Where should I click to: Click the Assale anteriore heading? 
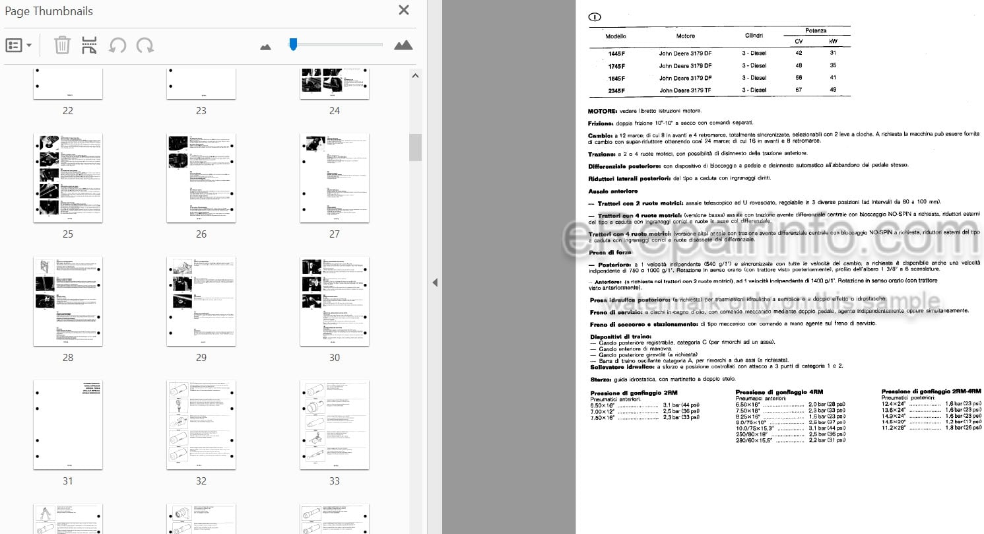tap(613, 191)
